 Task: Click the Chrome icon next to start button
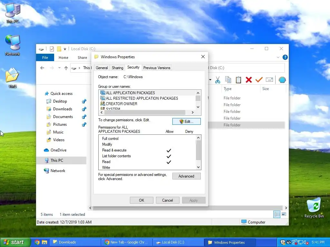(37, 242)
